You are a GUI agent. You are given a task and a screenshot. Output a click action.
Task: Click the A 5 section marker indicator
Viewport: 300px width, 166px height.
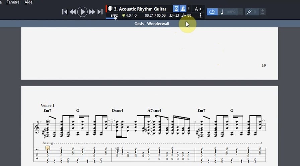point(198,9)
